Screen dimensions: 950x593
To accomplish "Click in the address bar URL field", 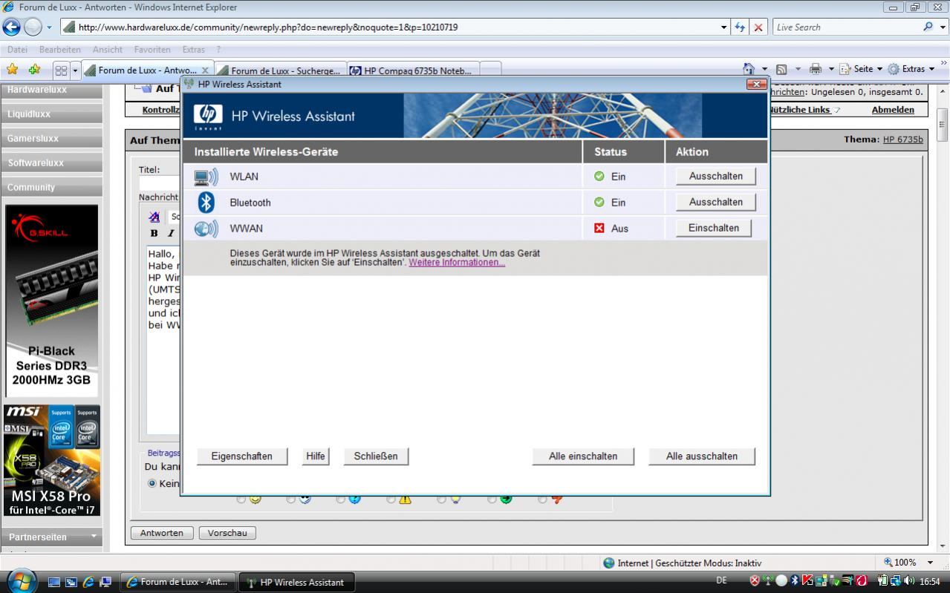I will click(x=390, y=27).
